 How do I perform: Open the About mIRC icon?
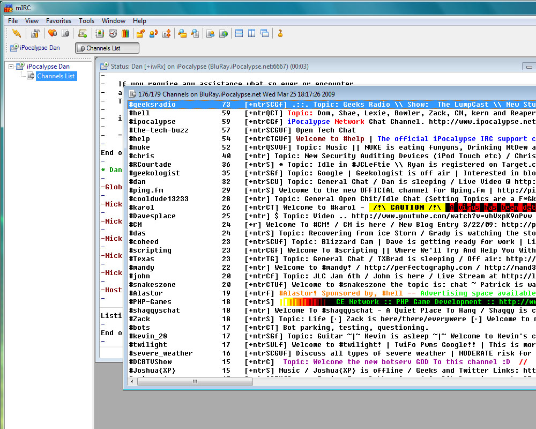[x=280, y=33]
